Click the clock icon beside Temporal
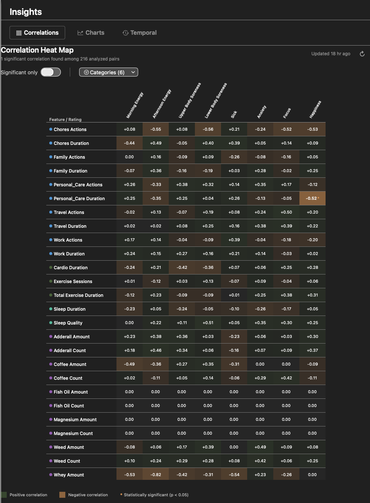The height and width of the screenshot is (503, 370). 125,33
